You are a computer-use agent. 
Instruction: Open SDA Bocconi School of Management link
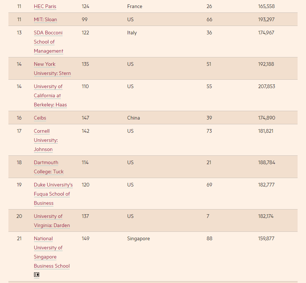pyautogui.click(x=48, y=42)
